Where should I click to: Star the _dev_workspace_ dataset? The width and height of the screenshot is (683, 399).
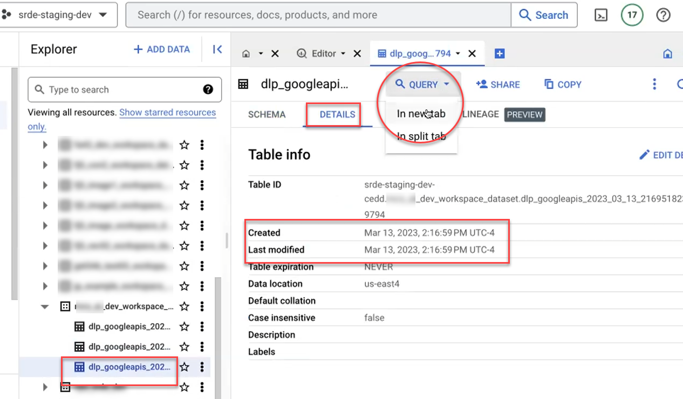(185, 306)
